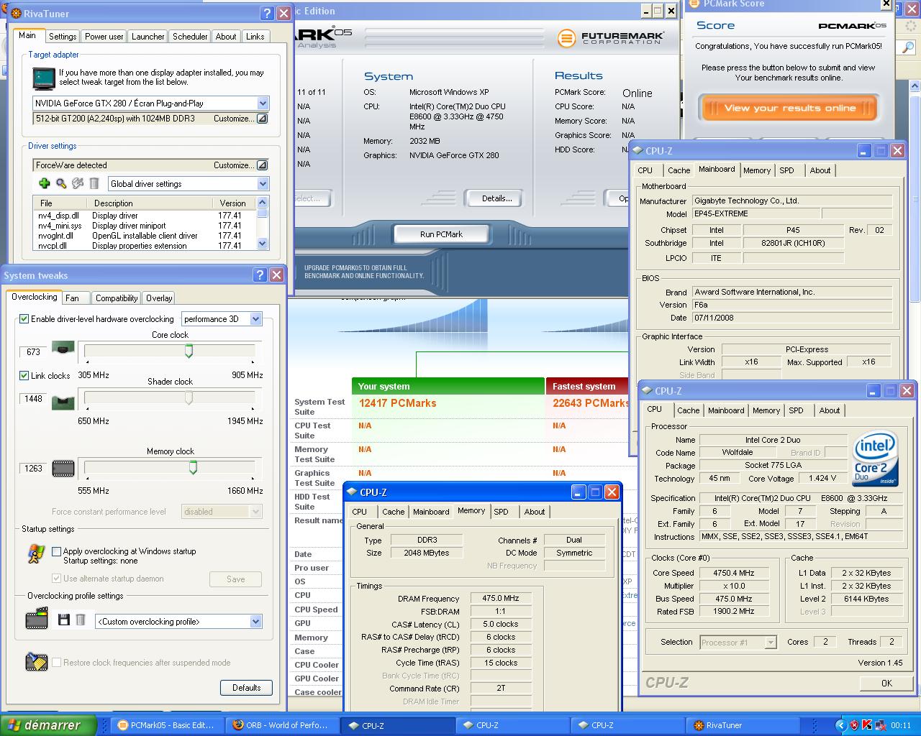The width and height of the screenshot is (921, 736).
Task: Click the Run PCMark button
Action: coord(441,234)
